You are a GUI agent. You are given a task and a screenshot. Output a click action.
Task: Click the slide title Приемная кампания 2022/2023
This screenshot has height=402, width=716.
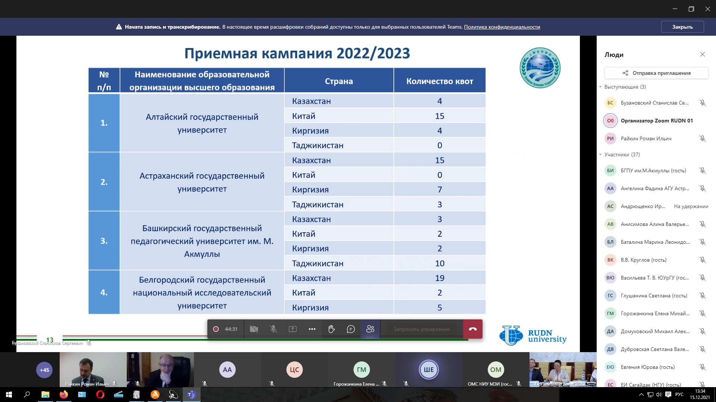[x=297, y=53]
